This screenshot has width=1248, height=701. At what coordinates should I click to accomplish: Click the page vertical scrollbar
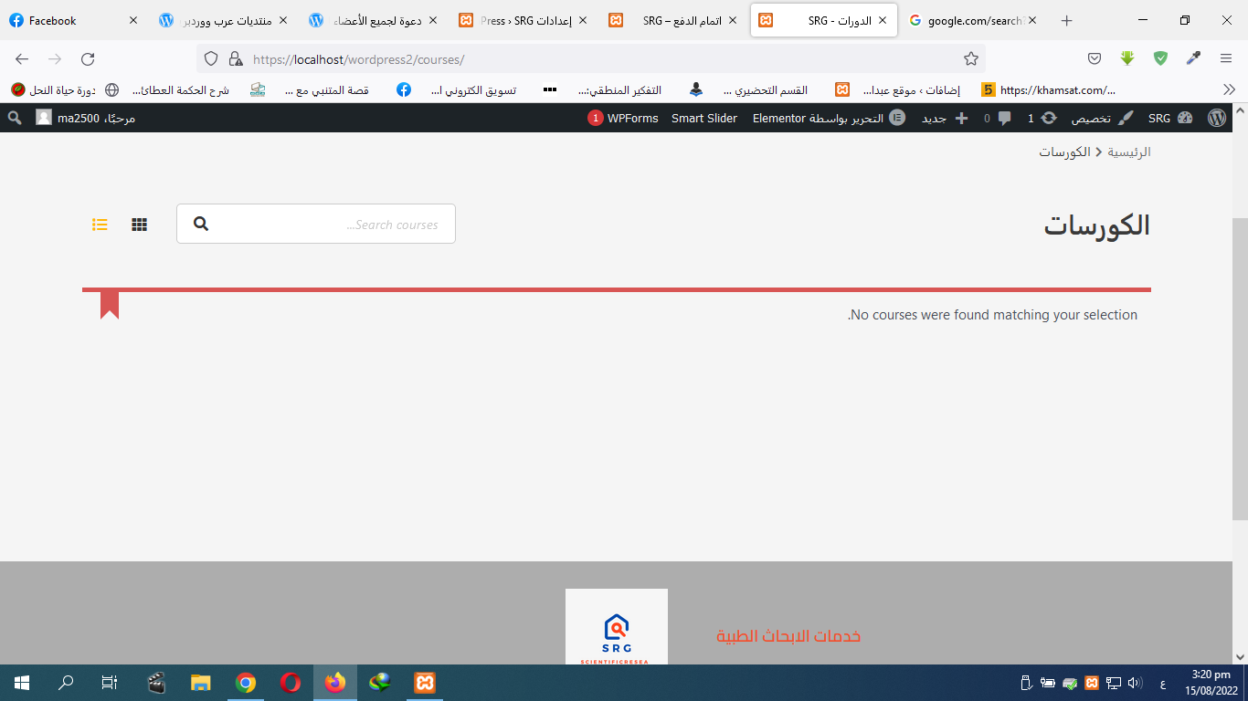click(x=1240, y=370)
